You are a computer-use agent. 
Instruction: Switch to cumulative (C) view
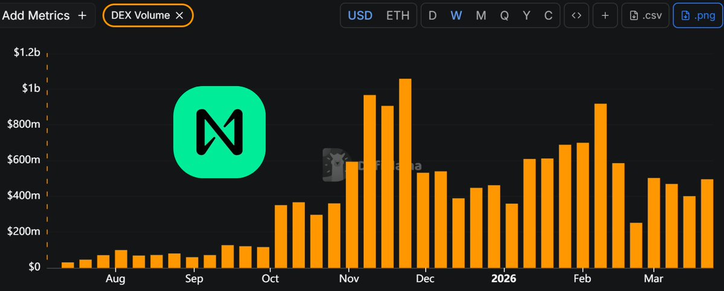[x=548, y=16]
